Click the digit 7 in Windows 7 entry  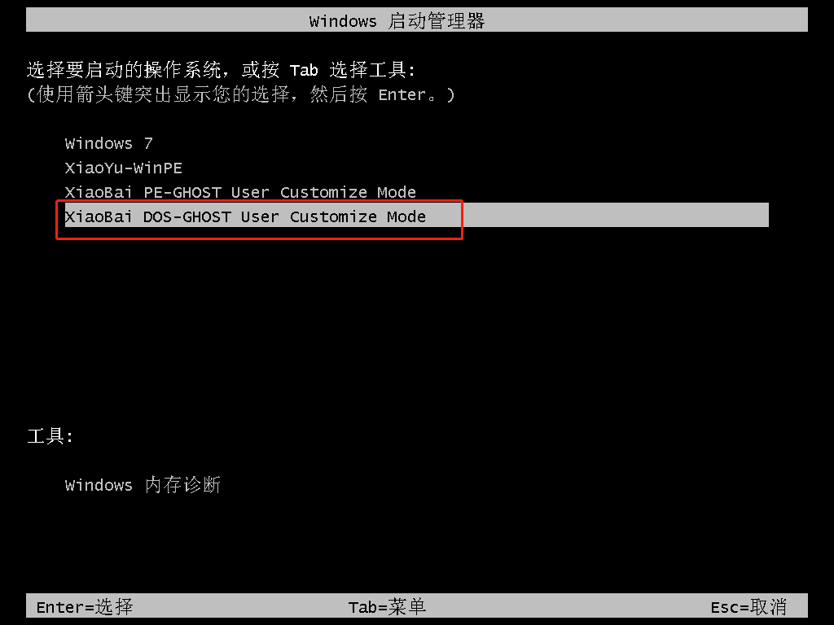point(148,143)
